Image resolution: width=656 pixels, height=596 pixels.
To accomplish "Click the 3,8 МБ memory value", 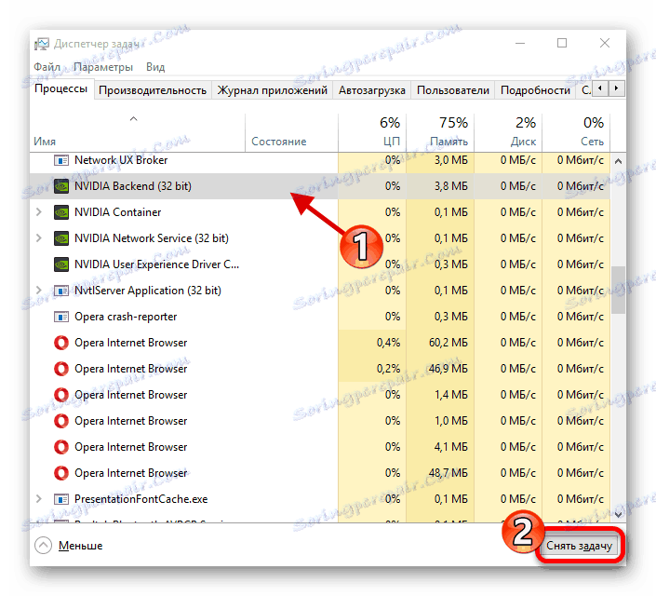I will pos(451,186).
